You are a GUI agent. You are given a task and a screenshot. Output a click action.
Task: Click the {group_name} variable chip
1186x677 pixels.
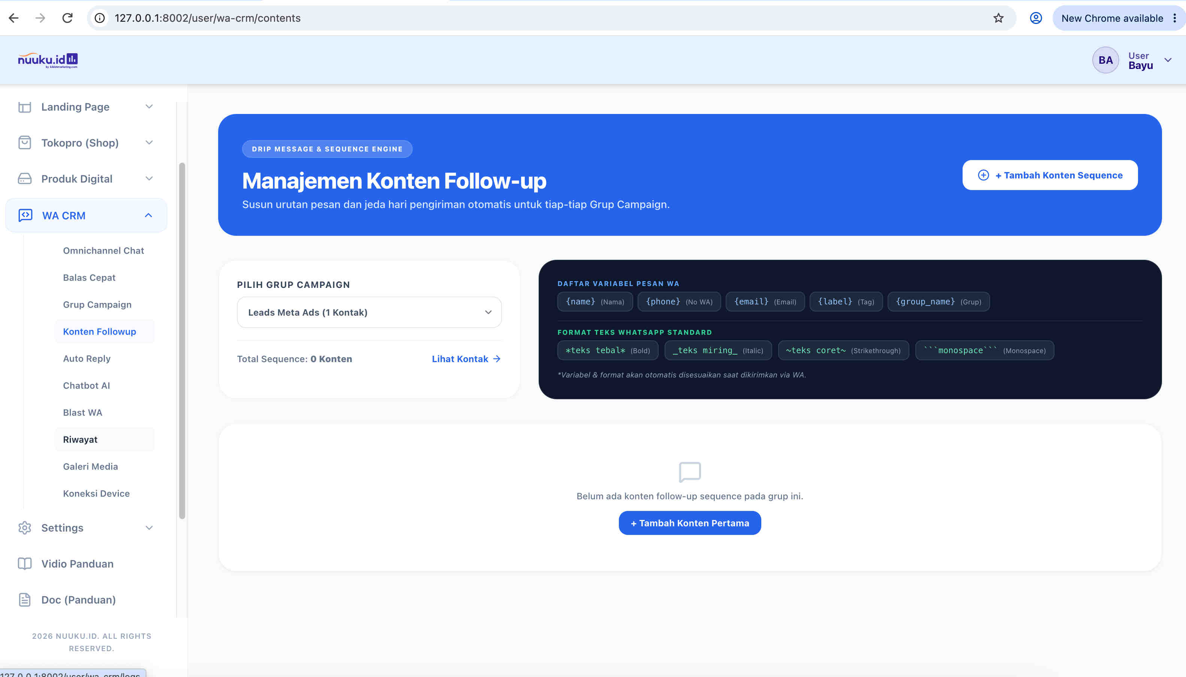(938, 302)
